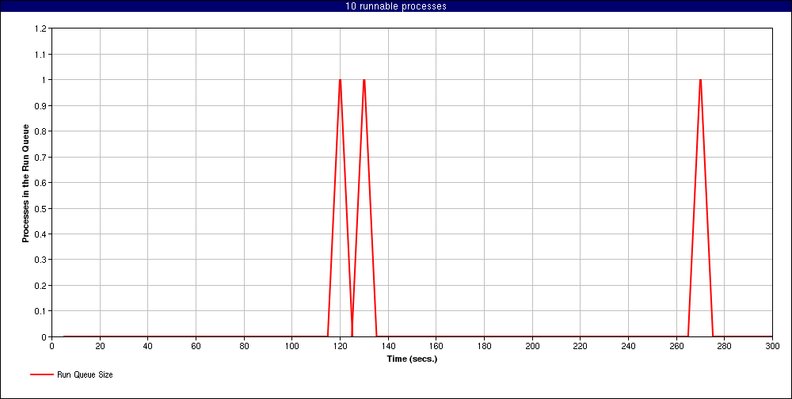This screenshot has height=399, width=792.
Task: Click the 'Time (secs.)' axis title
Action: click(412, 359)
